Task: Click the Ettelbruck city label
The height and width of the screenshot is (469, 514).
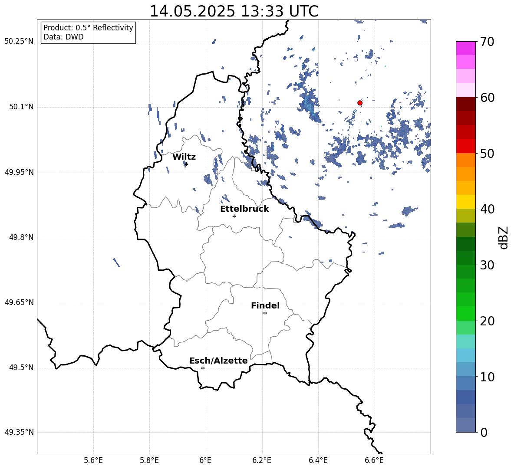Action: [x=244, y=209]
